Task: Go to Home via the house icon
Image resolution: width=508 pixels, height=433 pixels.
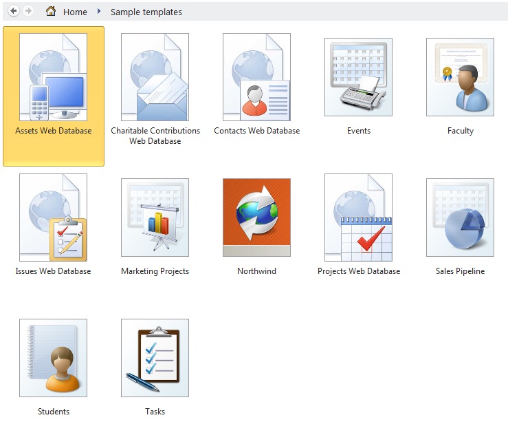Action: [51, 12]
